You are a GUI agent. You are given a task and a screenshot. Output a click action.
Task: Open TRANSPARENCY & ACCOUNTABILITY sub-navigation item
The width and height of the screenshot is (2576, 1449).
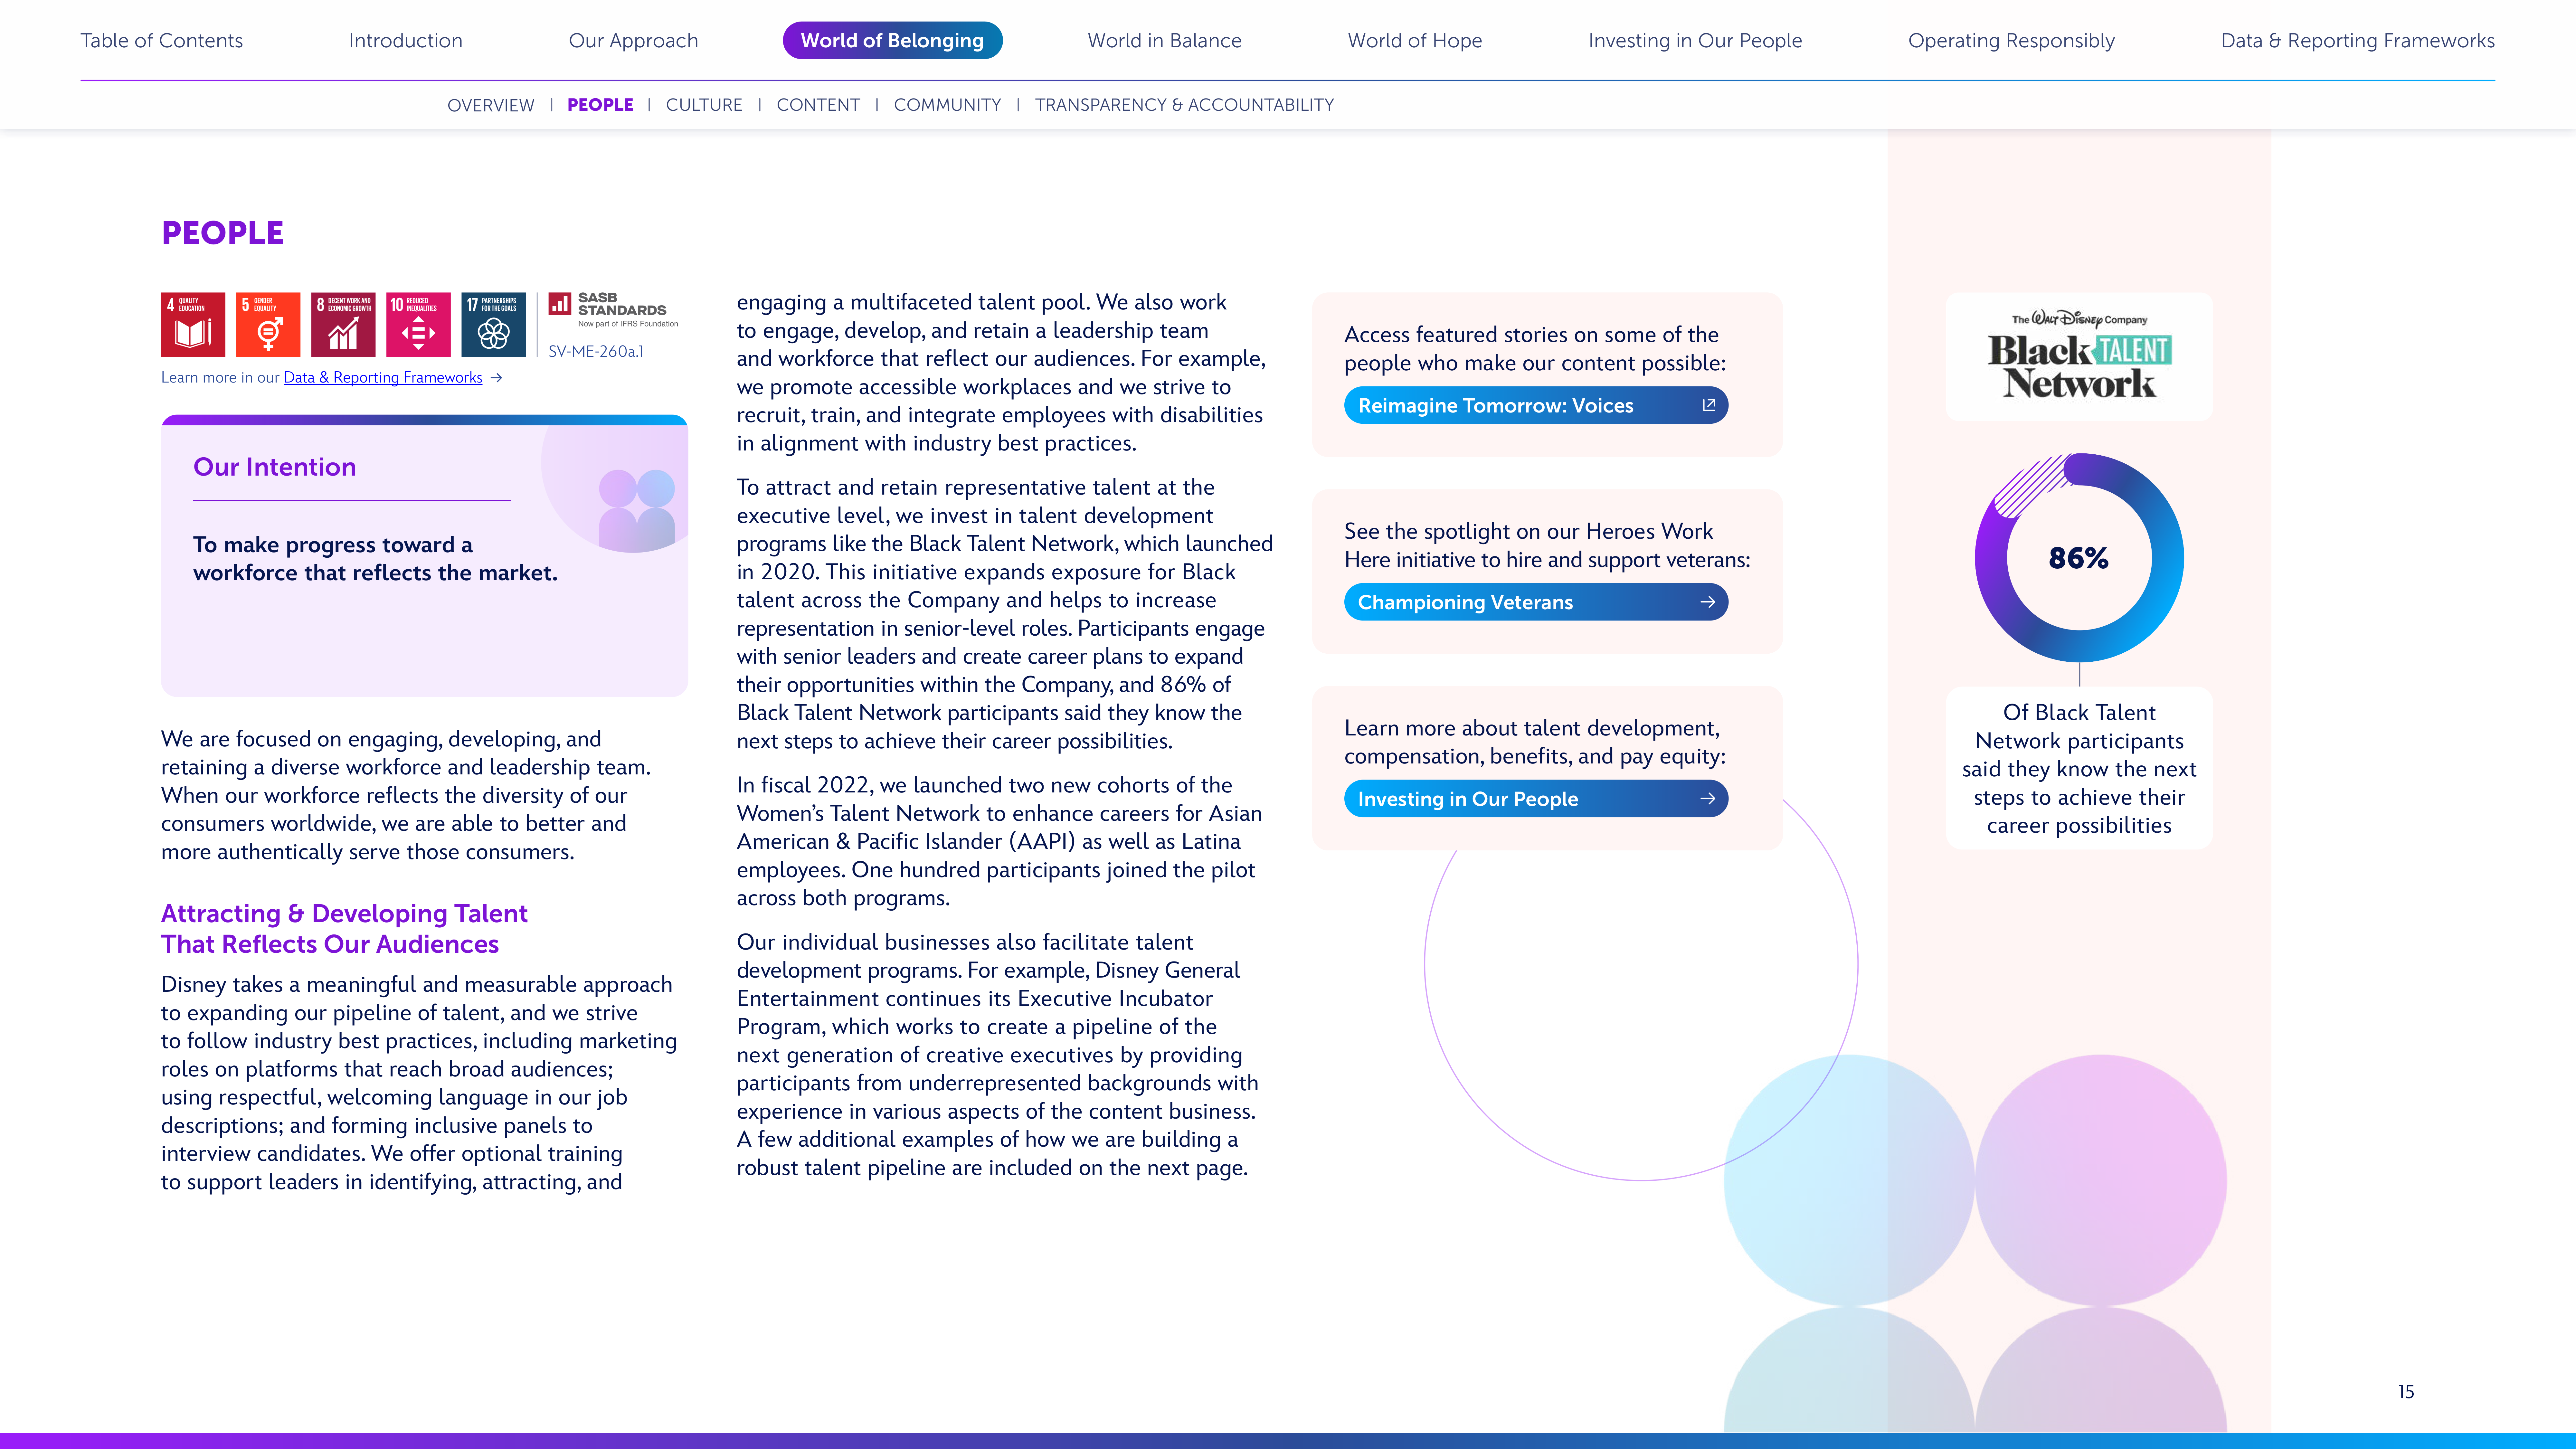coord(1184,105)
